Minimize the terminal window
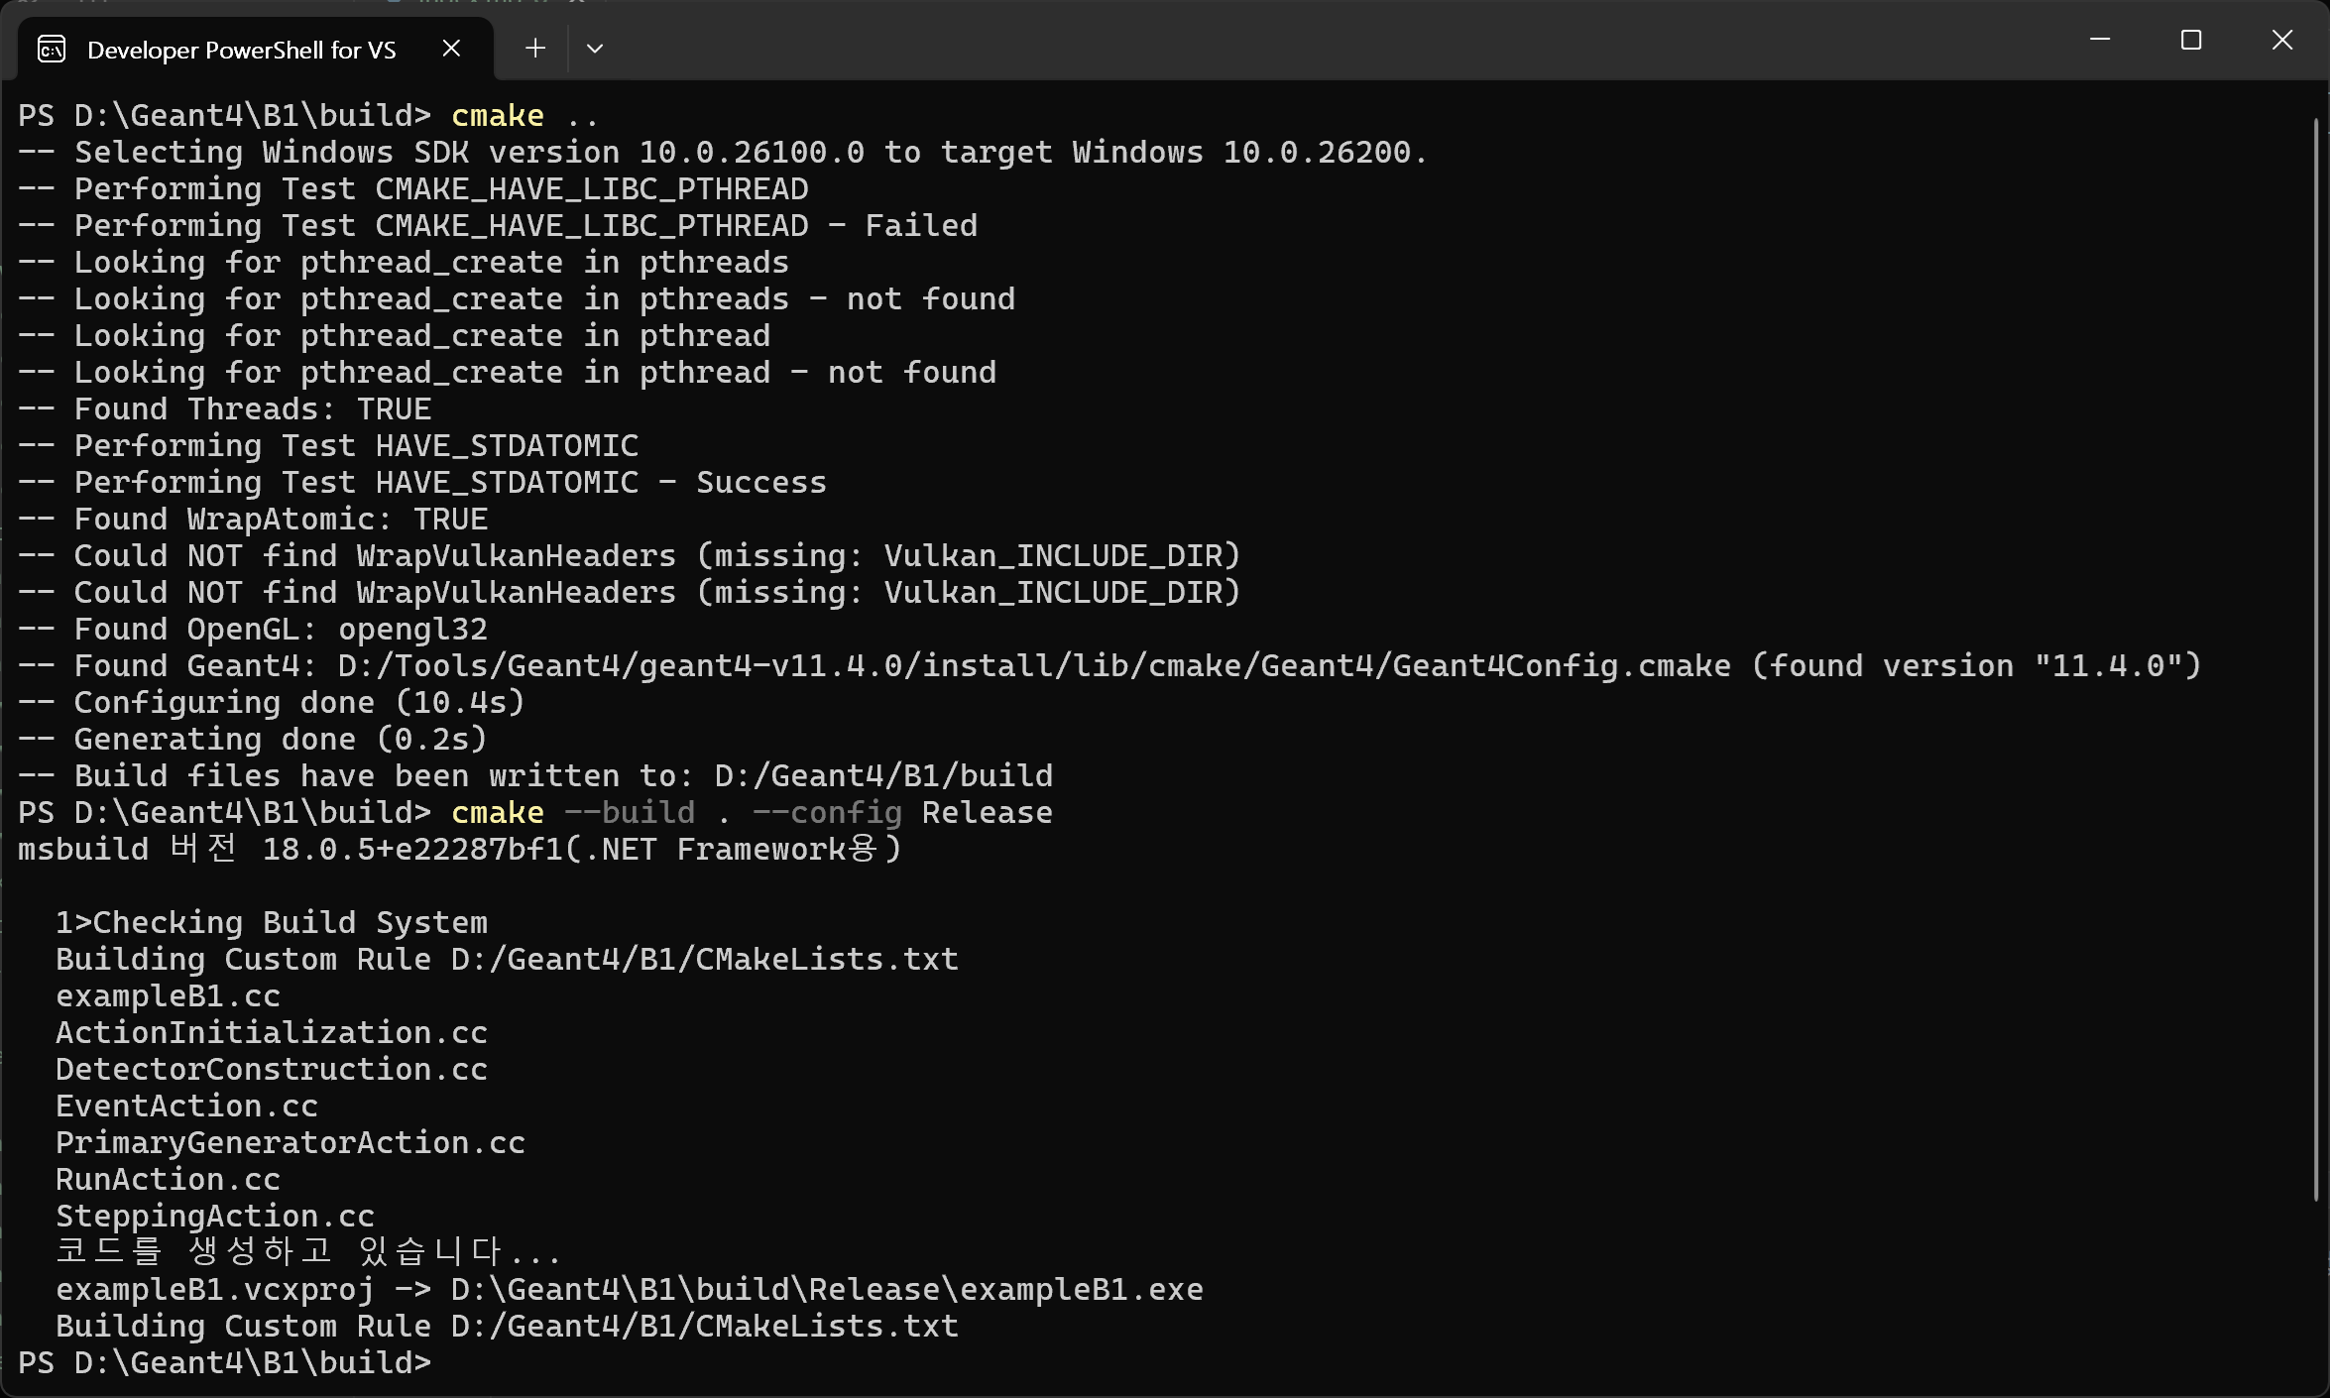The height and width of the screenshot is (1398, 2330). click(2100, 40)
